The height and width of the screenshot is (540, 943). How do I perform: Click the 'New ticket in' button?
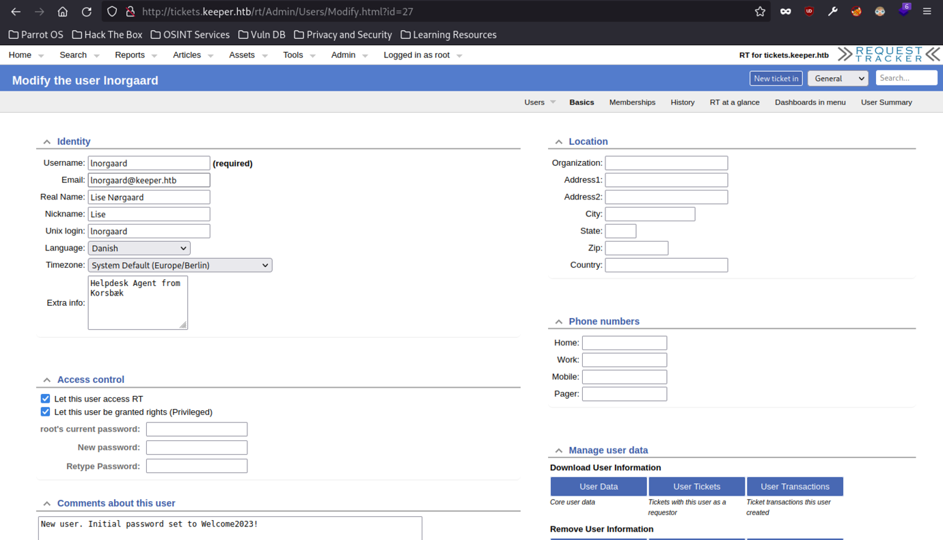pos(776,78)
